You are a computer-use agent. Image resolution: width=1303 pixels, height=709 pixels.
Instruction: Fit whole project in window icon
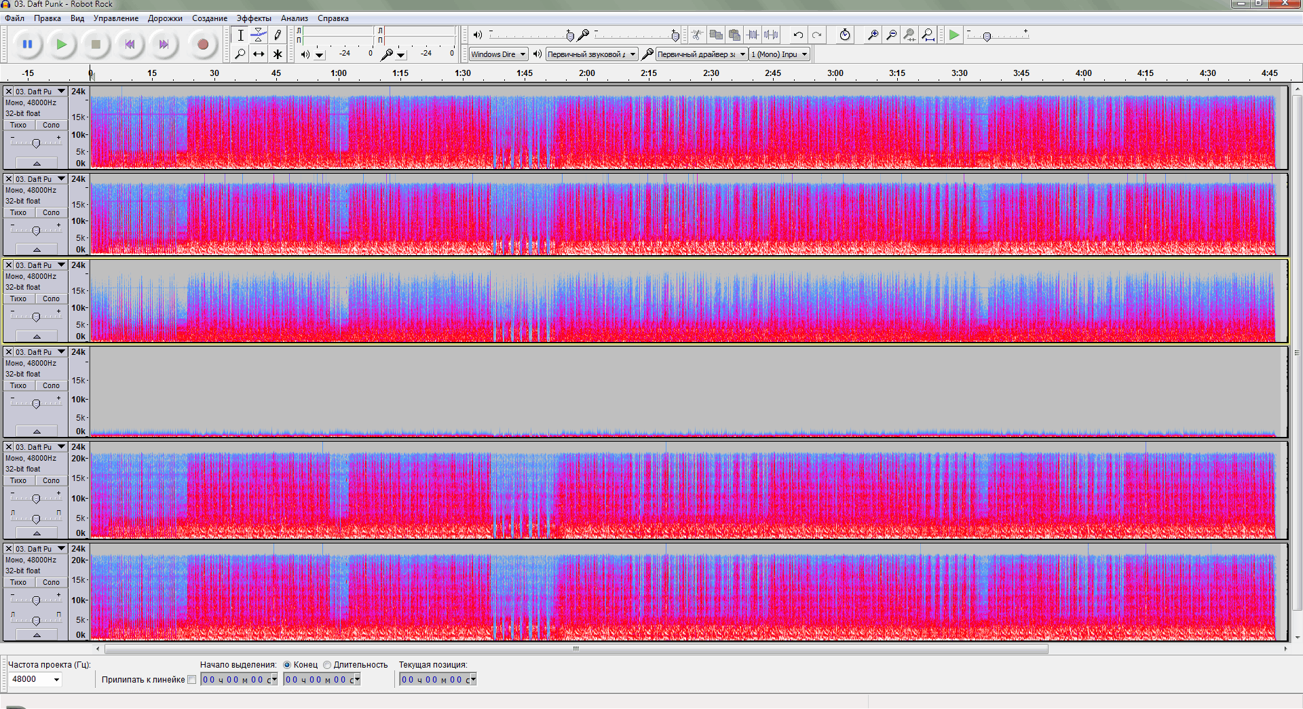coord(928,35)
